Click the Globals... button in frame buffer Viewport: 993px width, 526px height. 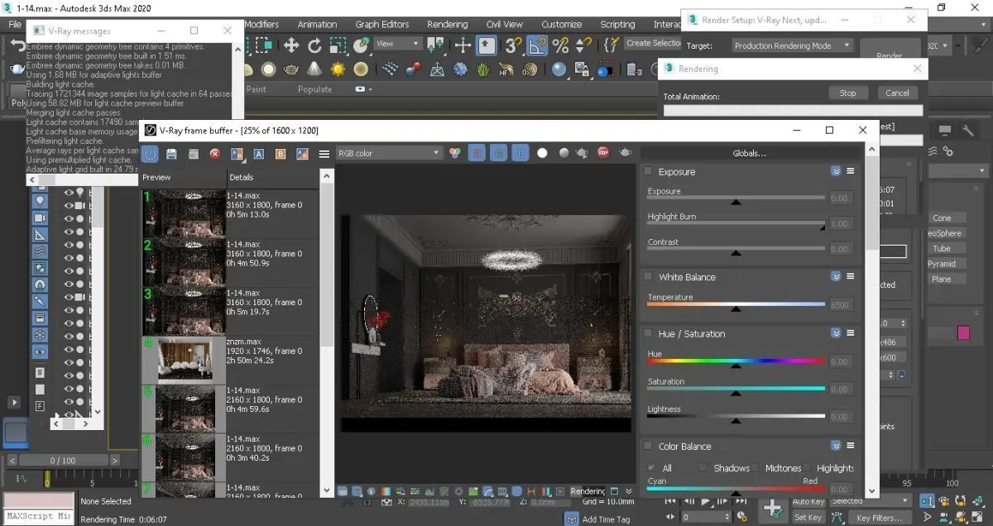tap(750, 153)
